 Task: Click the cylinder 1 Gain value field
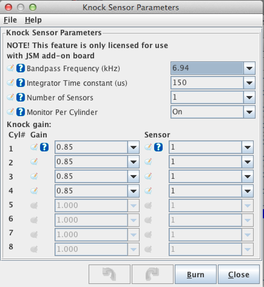91,147
